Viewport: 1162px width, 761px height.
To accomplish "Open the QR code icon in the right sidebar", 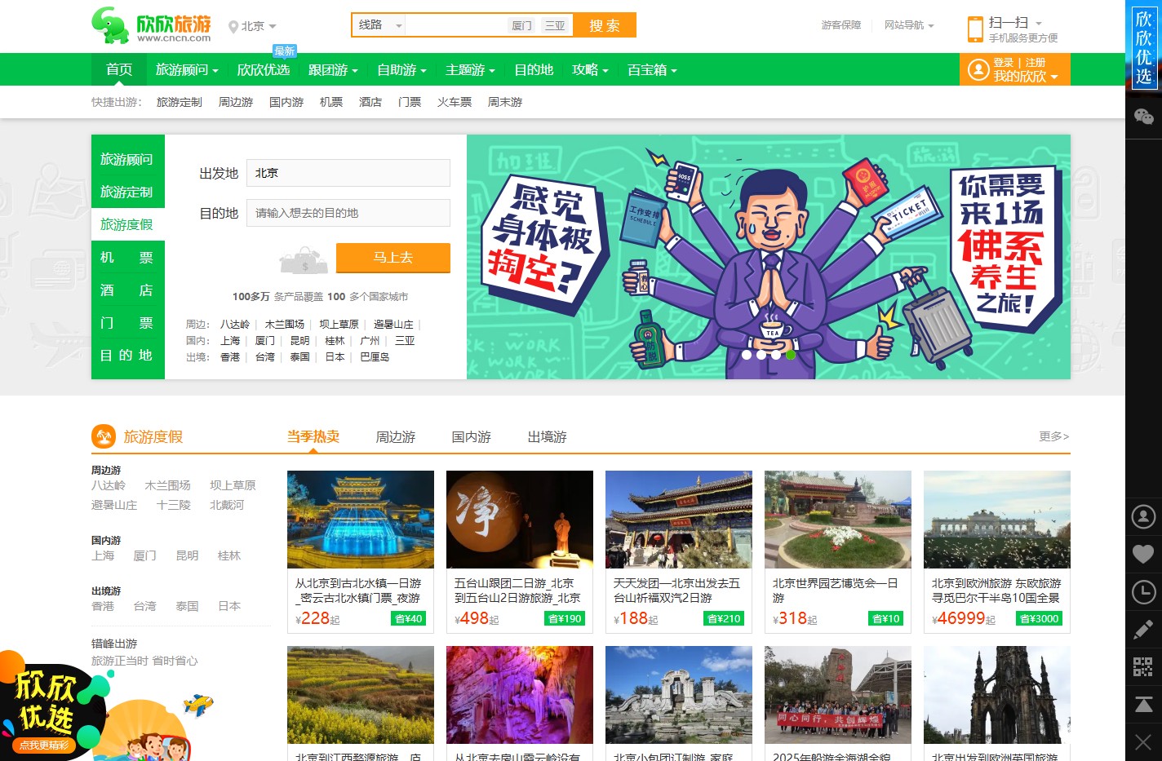I will (1143, 667).
